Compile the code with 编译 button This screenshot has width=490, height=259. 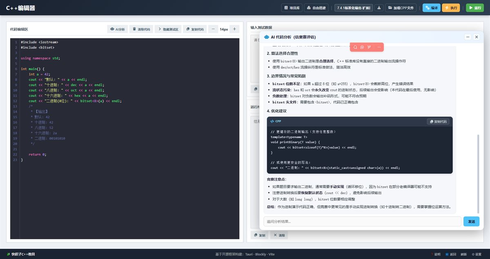pos(431,8)
